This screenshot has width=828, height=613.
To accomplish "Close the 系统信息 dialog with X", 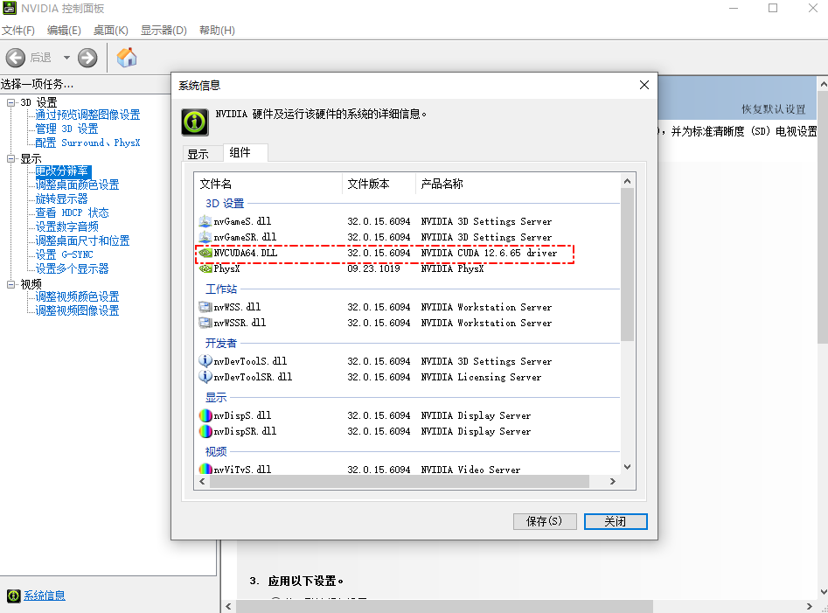I will [x=644, y=85].
